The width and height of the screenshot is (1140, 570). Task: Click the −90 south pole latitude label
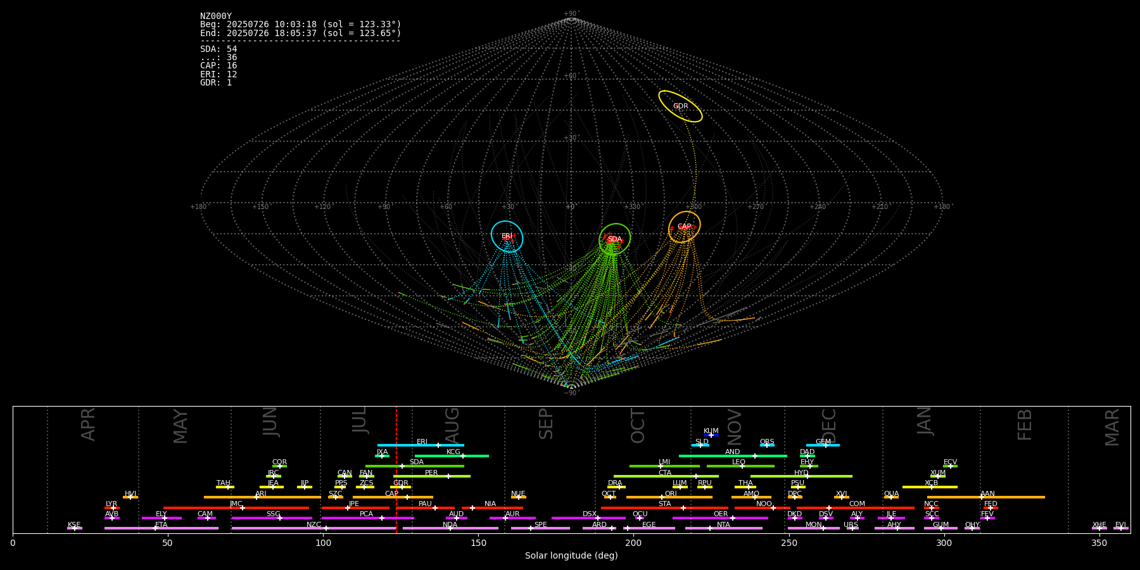(x=571, y=393)
